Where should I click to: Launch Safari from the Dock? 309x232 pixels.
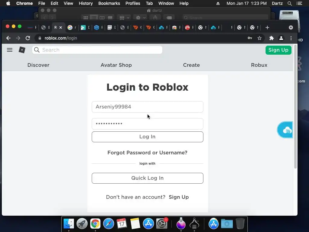(x=109, y=224)
